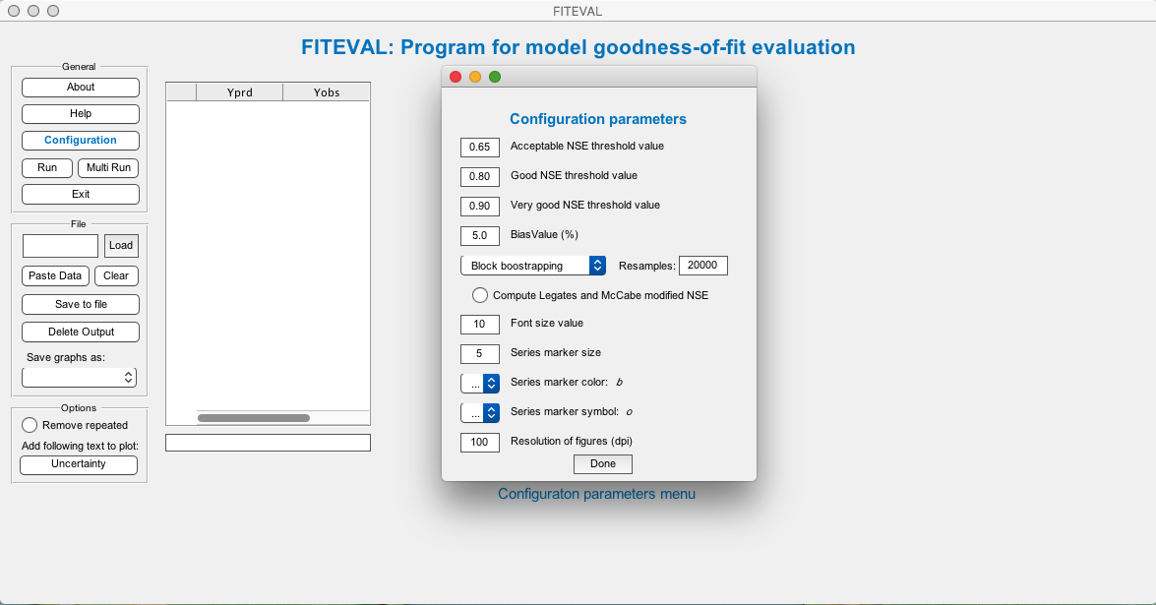Open the Help button
Viewport: 1156px width, 605px height.
81,114
